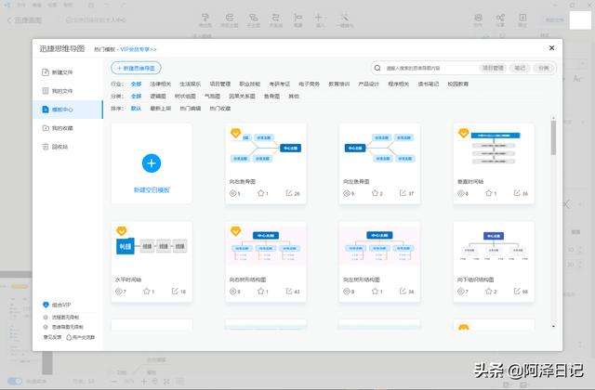This screenshot has height=390, width=595.
Task: Filter industry by 生活娱乐
Action: [x=190, y=84]
